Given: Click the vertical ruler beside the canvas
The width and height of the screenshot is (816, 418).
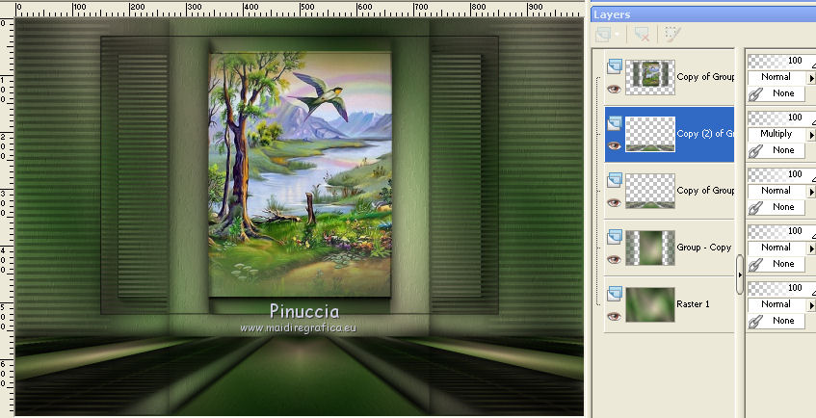Looking at the screenshot, I should pos(7,216).
